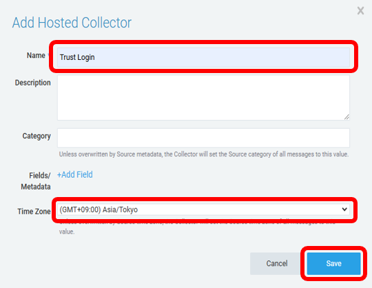372x288 pixels.
Task: Click into the Name input field
Action: tap(203, 57)
